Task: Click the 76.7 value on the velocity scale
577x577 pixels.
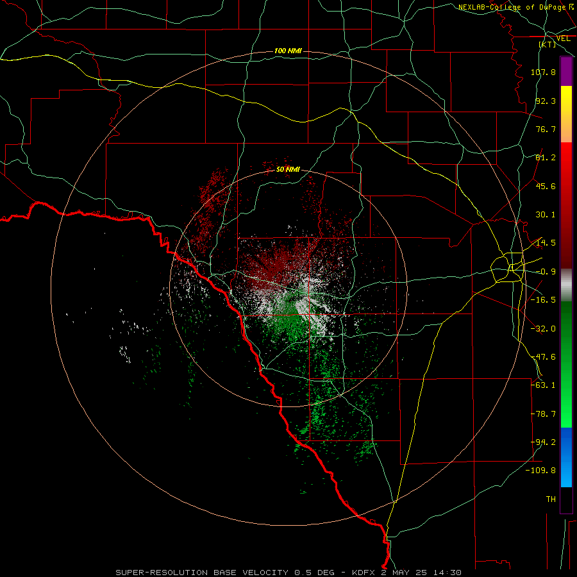Action: click(x=546, y=129)
